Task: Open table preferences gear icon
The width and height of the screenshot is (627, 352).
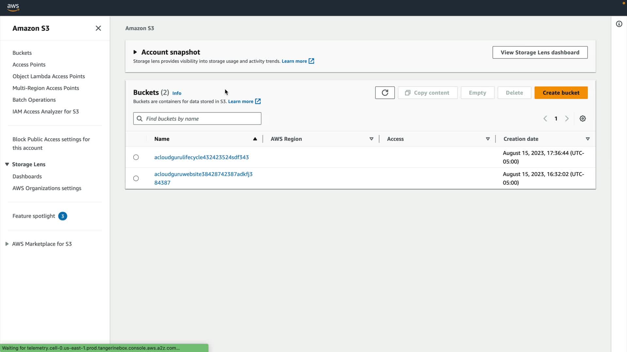Action: click(583, 119)
